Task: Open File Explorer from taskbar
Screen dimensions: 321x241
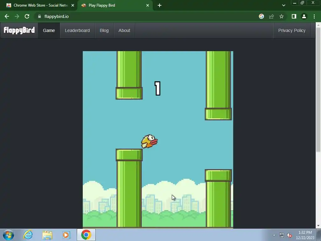Action: point(47,235)
